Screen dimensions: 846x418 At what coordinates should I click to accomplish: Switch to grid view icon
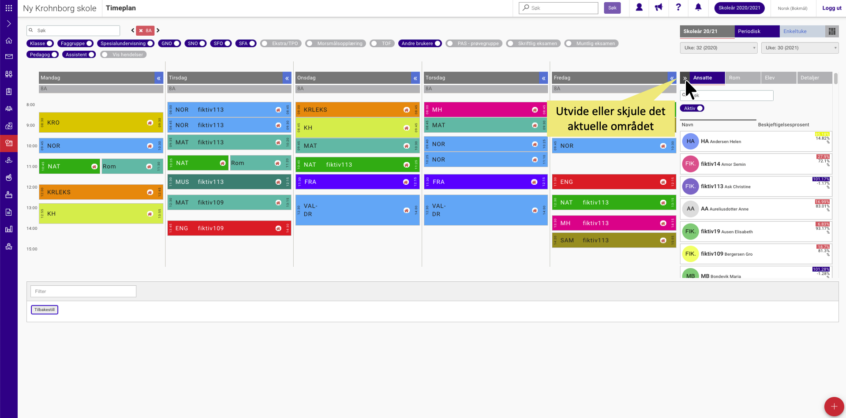[832, 31]
